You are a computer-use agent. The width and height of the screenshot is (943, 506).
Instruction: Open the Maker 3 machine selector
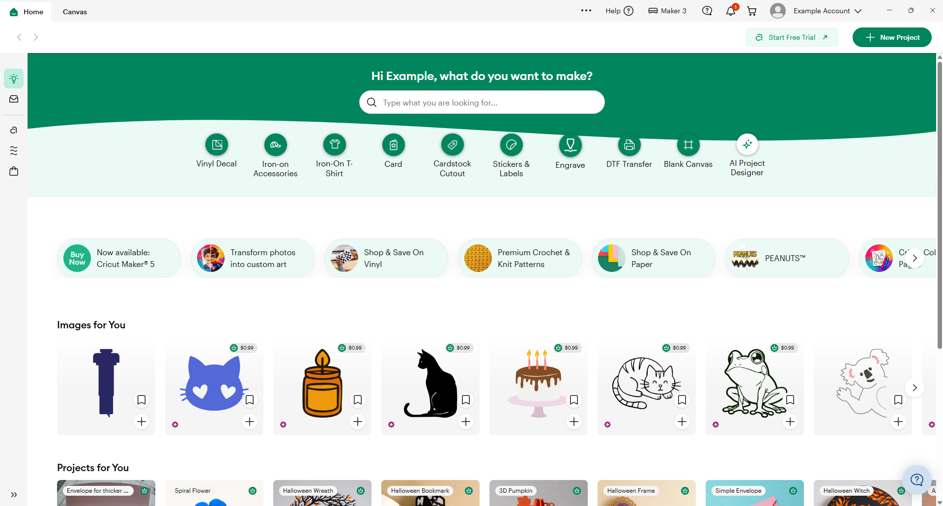coord(667,11)
